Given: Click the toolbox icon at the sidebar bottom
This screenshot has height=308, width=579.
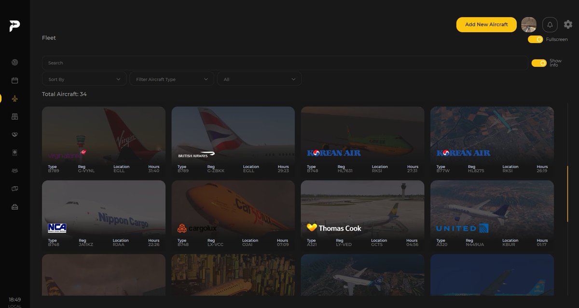Looking at the screenshot, I should [x=14, y=206].
